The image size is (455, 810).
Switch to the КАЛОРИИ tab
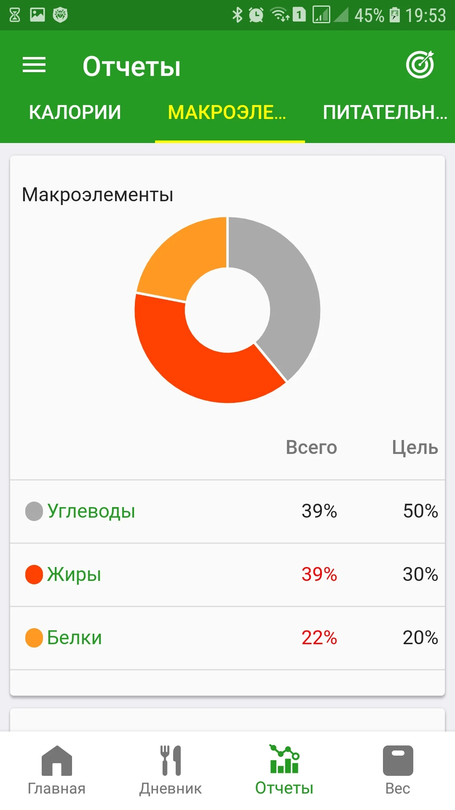click(75, 113)
